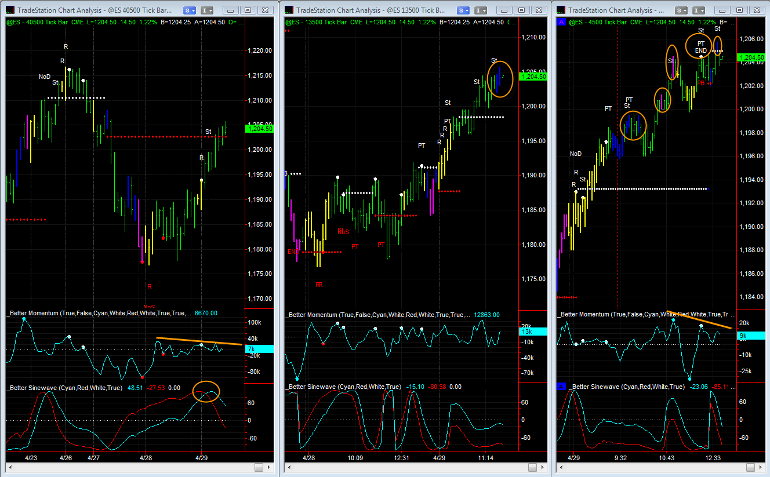Click the green 1,204.50 price tag in the 40500 window

tap(260, 129)
